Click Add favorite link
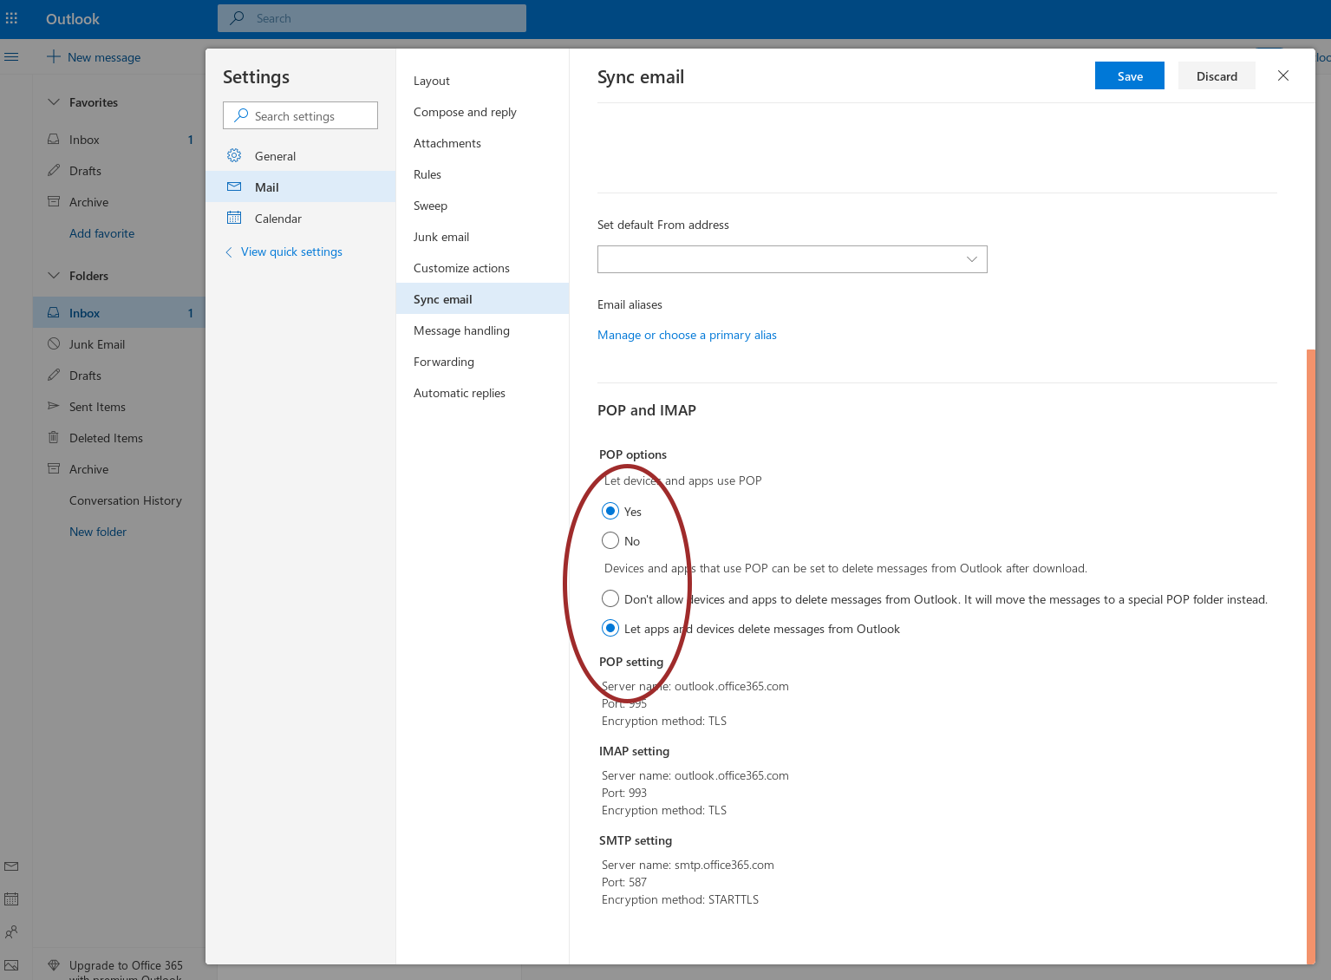1331x980 pixels. (101, 233)
